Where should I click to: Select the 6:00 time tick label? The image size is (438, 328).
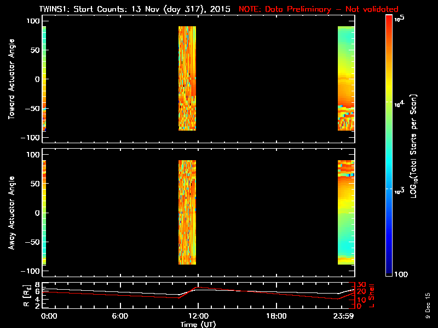(x=119, y=316)
